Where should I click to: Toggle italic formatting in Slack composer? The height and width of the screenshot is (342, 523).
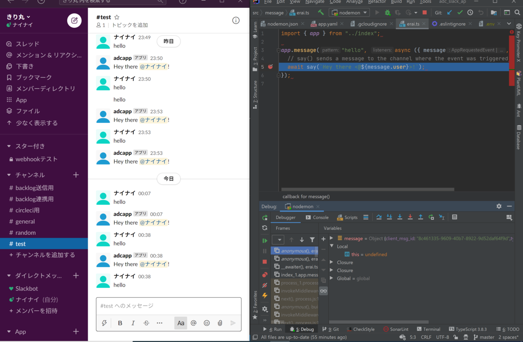(133, 323)
